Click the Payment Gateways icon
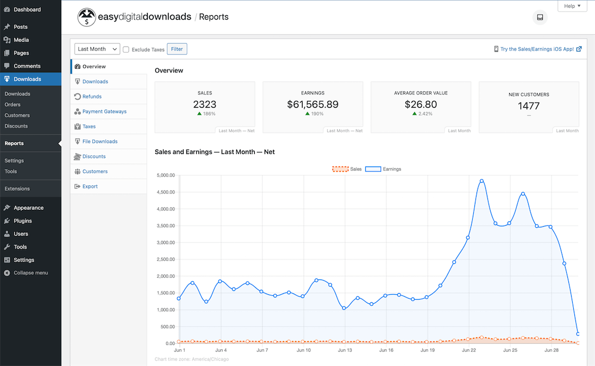This screenshot has height=366, width=595. pos(77,111)
